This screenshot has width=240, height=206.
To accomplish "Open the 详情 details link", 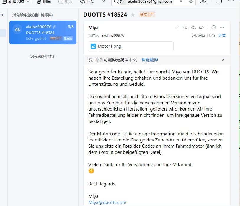I will point(222,35).
